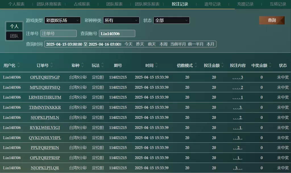Image resolution: width=291 pixels, height=173 pixels.
Task: Select 本月 quick date filter
Action: tap(210, 44)
